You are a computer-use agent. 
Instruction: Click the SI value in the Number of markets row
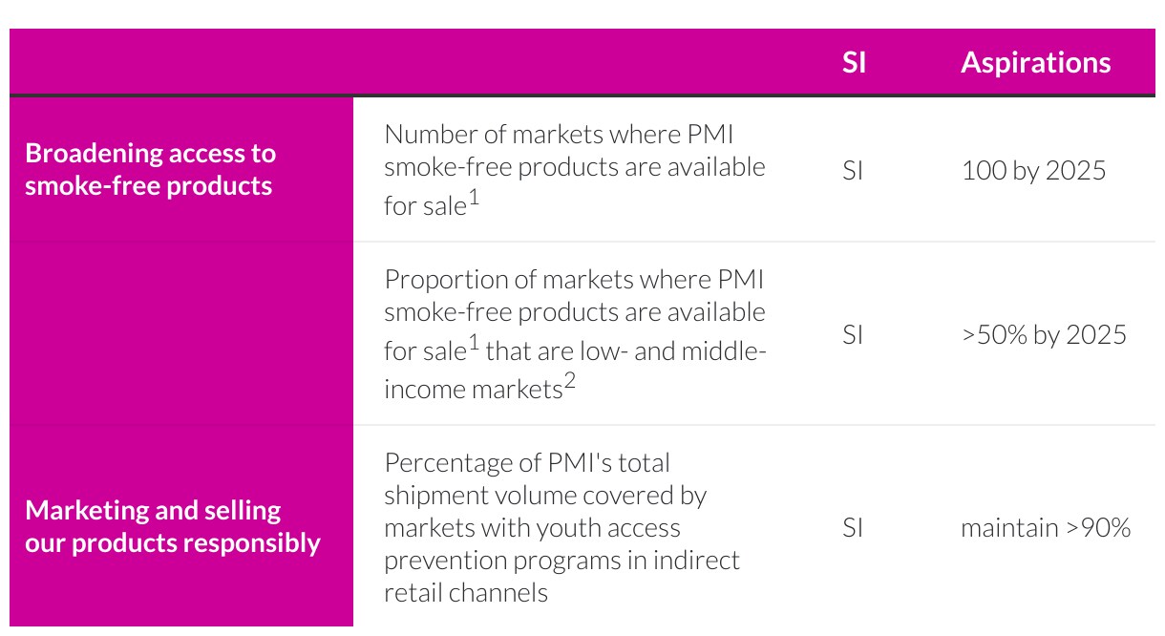click(853, 171)
